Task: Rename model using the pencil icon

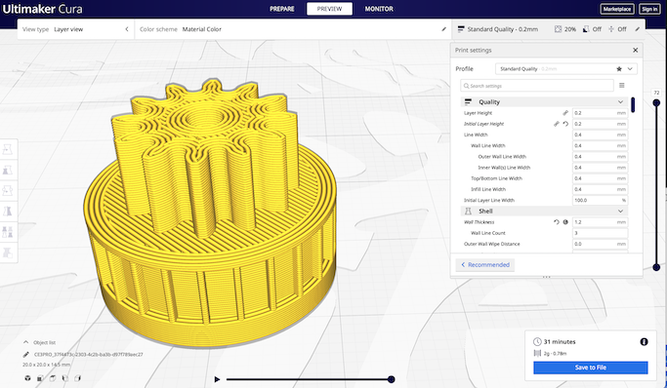Action: [26, 354]
